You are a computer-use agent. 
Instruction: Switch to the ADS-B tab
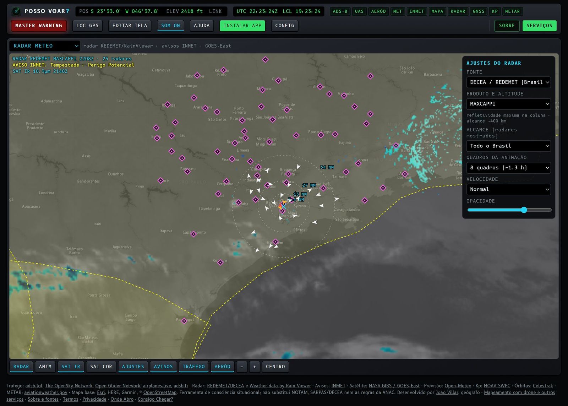(340, 11)
